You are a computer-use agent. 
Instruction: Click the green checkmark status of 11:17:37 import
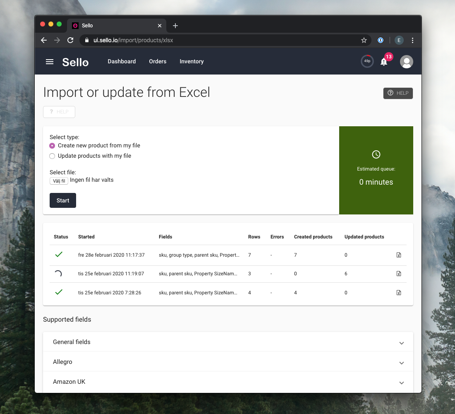click(x=59, y=255)
